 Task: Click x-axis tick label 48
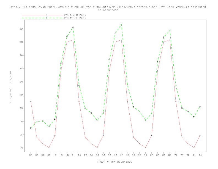tap(127, 155)
